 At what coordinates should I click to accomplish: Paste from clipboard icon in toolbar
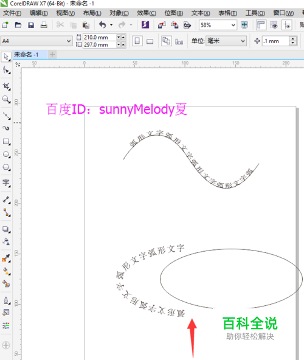[x=86, y=25]
